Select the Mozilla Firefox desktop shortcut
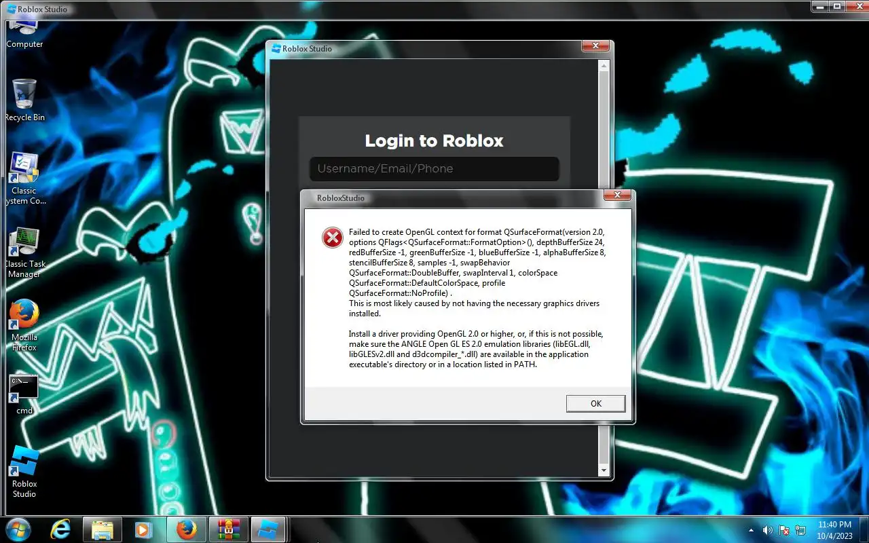The image size is (869, 543). (24, 325)
